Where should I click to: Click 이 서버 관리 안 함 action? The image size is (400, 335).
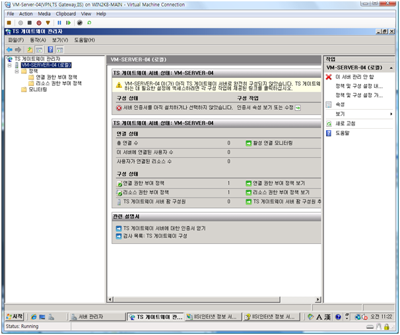[354, 77]
